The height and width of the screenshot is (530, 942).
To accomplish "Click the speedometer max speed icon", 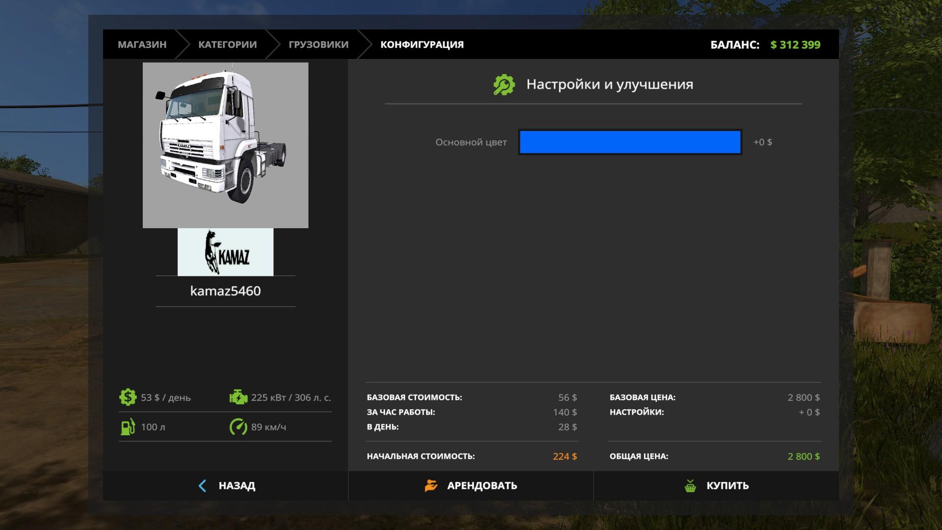I will 238,426.
